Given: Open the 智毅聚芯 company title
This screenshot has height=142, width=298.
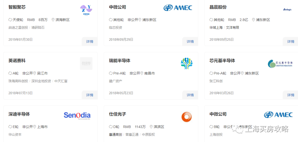Looking at the screenshot, I should (17, 7).
